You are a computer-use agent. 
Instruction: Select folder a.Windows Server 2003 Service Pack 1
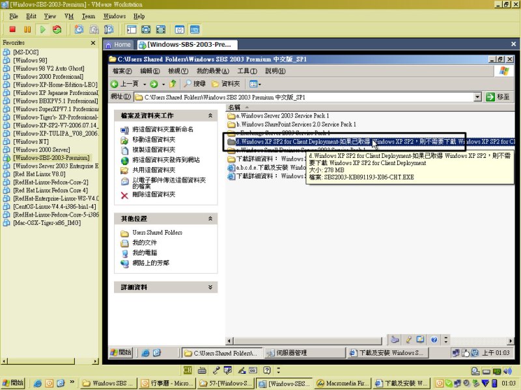pos(279,116)
